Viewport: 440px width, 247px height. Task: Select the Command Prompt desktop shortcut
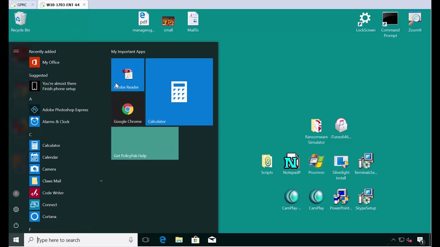390,25
